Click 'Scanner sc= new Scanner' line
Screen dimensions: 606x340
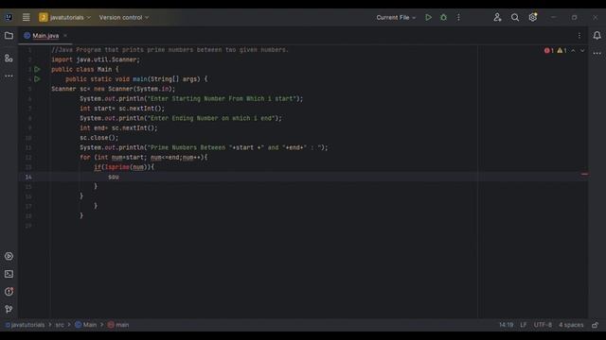click(114, 89)
